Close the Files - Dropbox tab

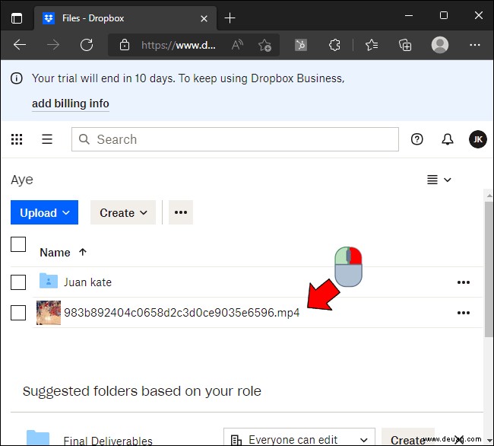coord(204,18)
